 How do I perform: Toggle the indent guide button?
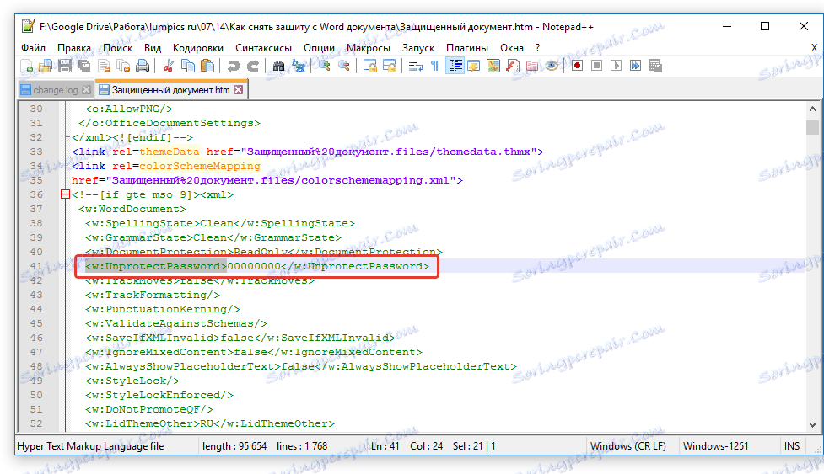coord(455,66)
